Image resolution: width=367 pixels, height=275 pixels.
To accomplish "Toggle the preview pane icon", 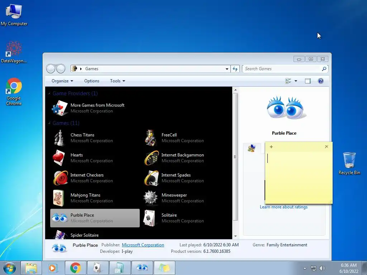I will pyautogui.click(x=308, y=81).
